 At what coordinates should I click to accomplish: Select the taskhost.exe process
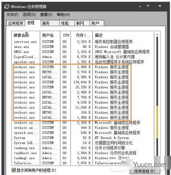point(83,153)
